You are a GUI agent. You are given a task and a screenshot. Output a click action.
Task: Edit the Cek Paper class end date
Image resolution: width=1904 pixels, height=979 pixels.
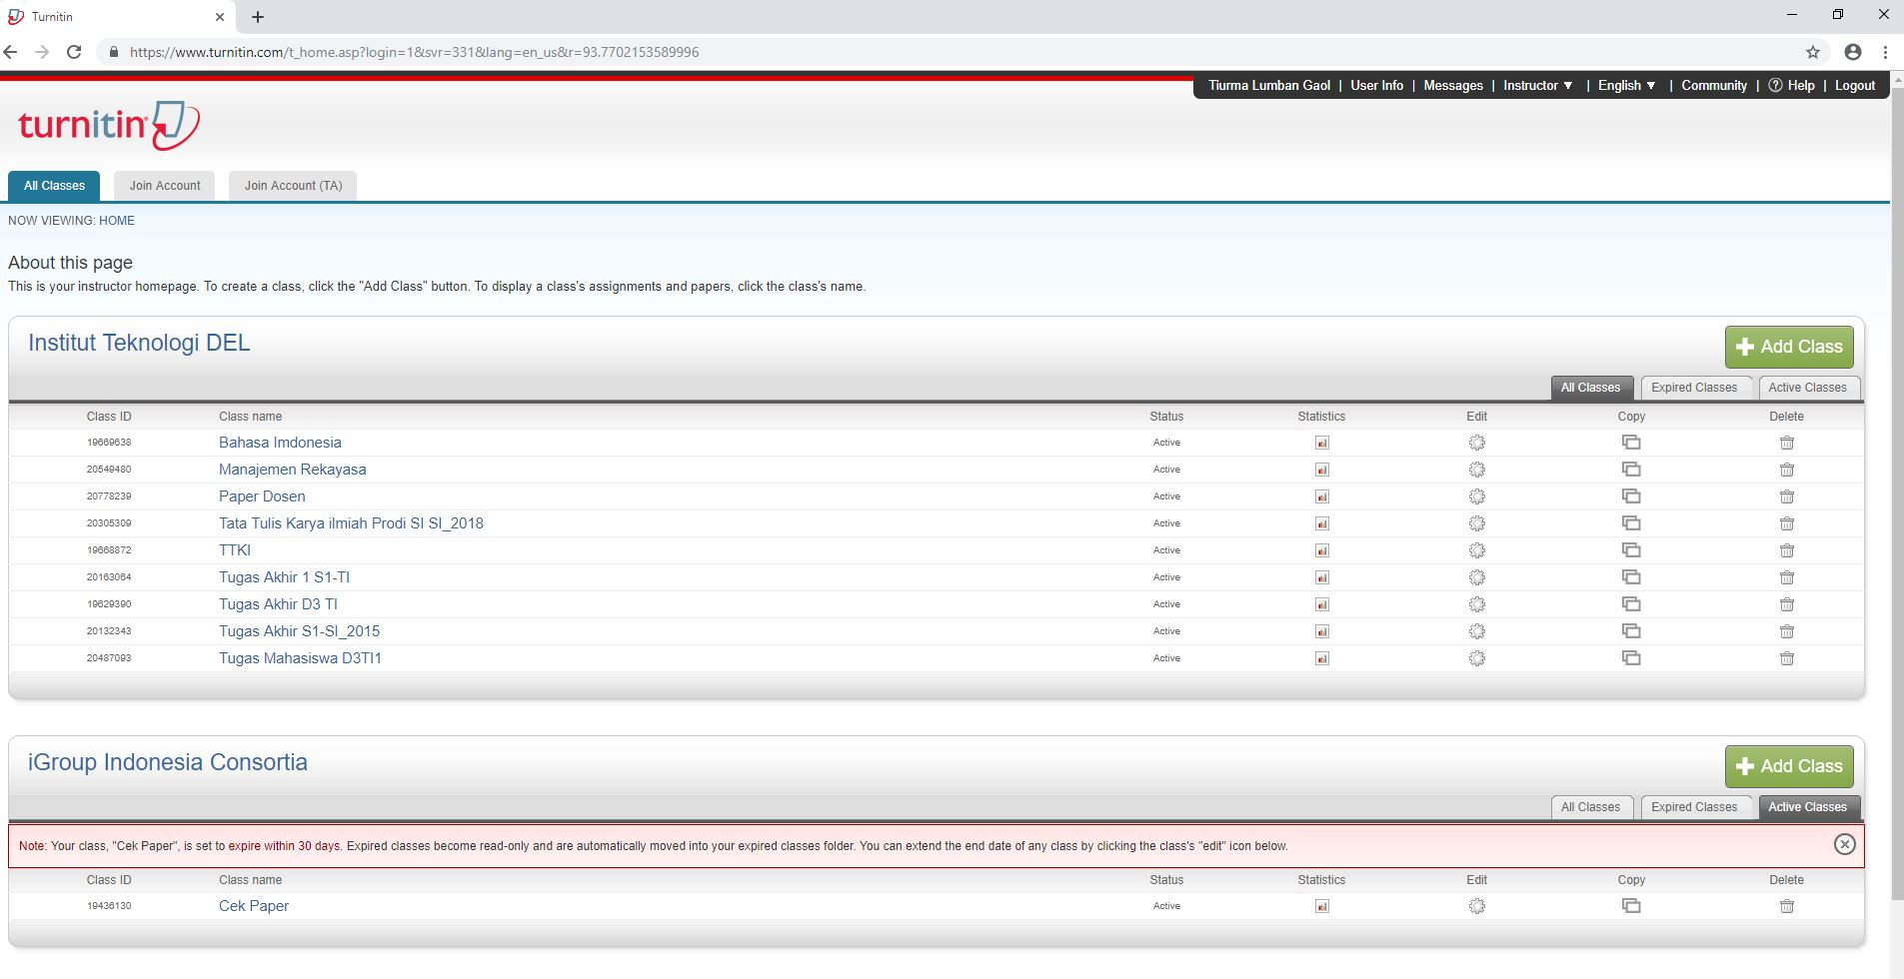[1476, 906]
